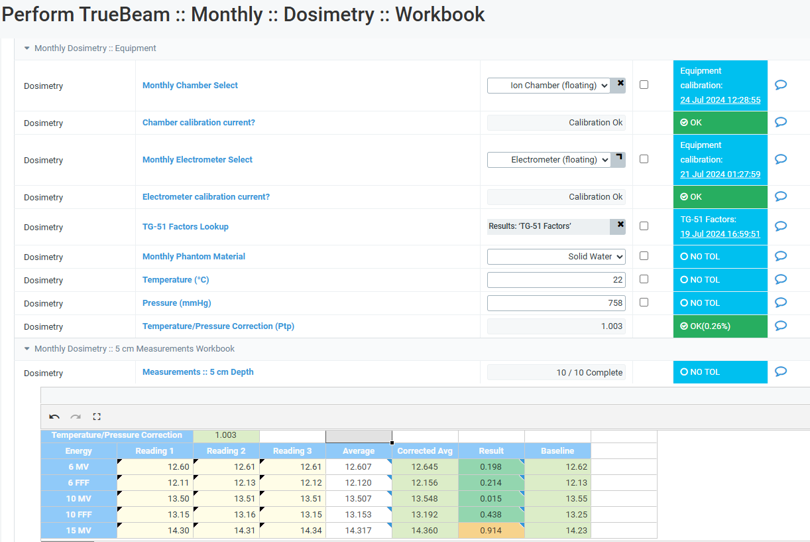
Task: Tick the TG-51 Factors Lookup checkbox
Action: [x=644, y=226]
